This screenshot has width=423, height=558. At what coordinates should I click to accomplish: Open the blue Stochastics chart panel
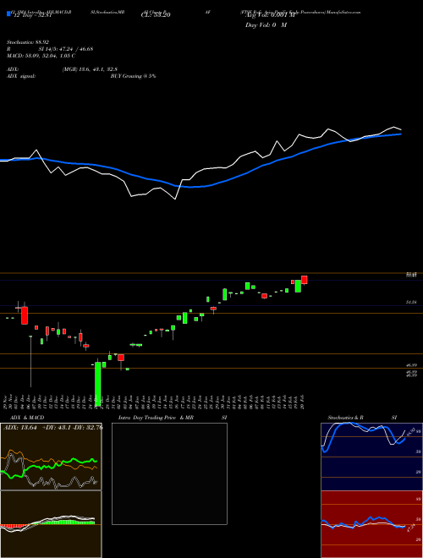click(x=371, y=457)
